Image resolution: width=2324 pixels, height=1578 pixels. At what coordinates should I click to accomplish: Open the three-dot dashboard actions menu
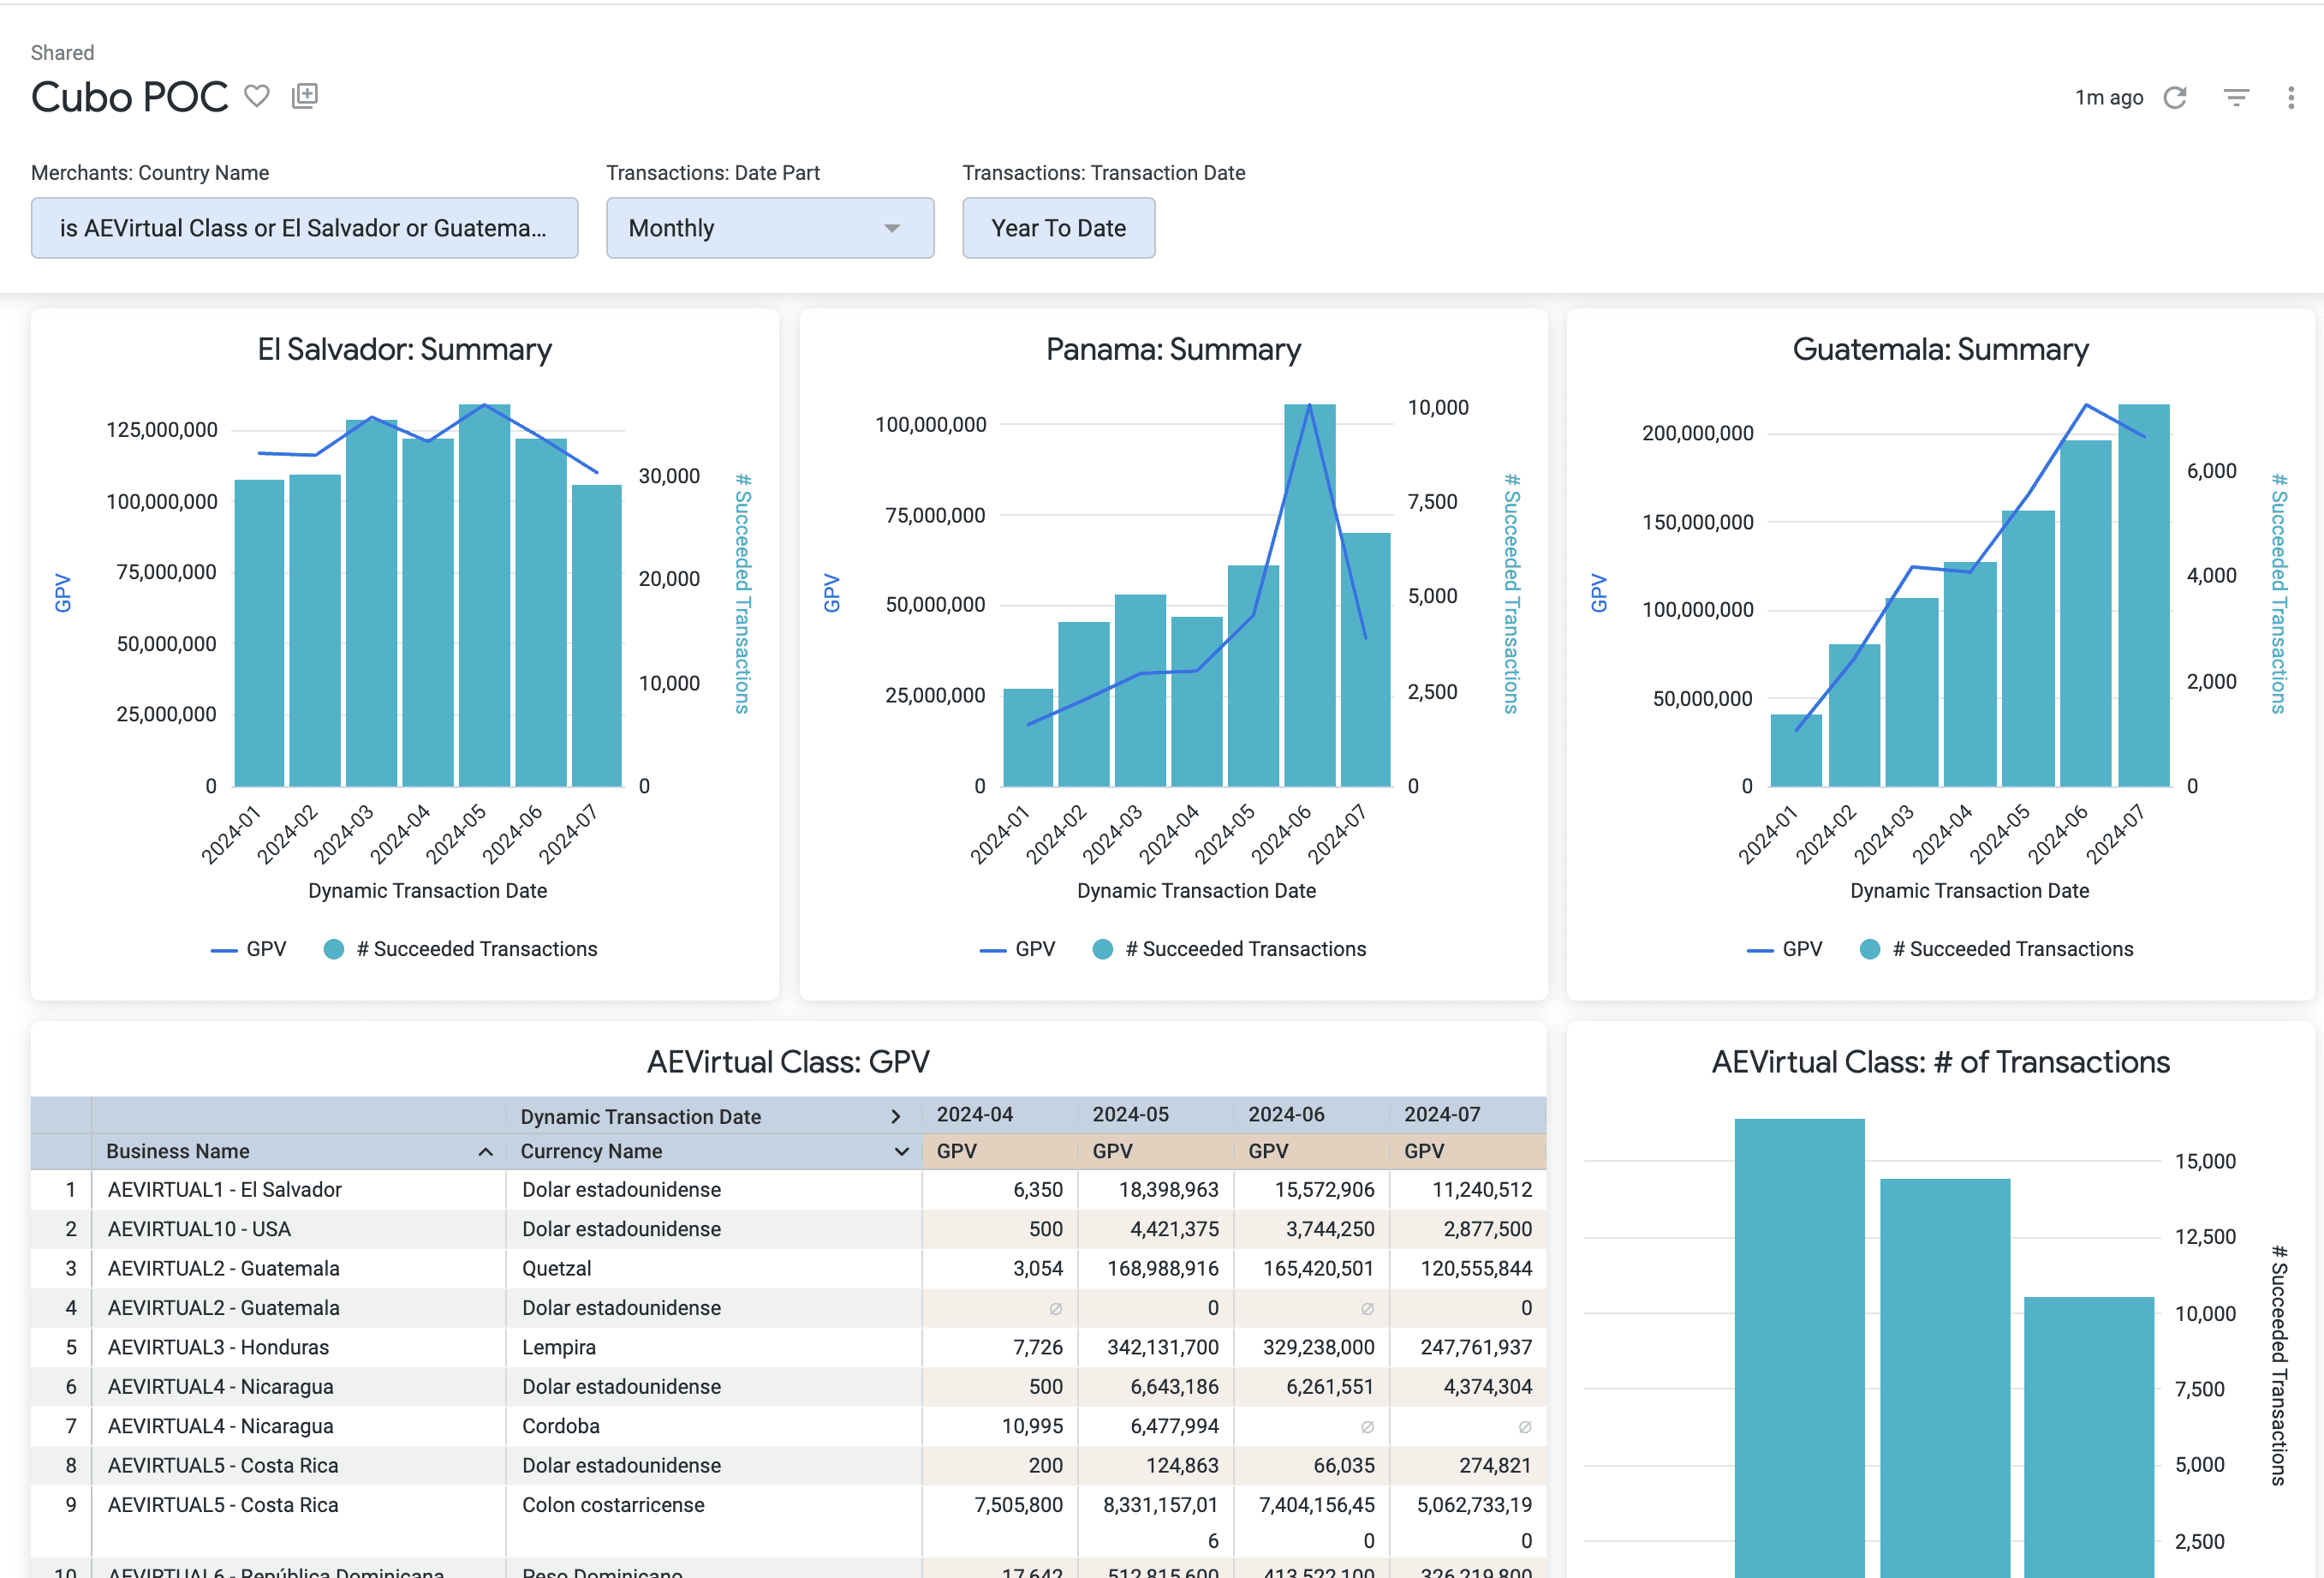(2290, 97)
